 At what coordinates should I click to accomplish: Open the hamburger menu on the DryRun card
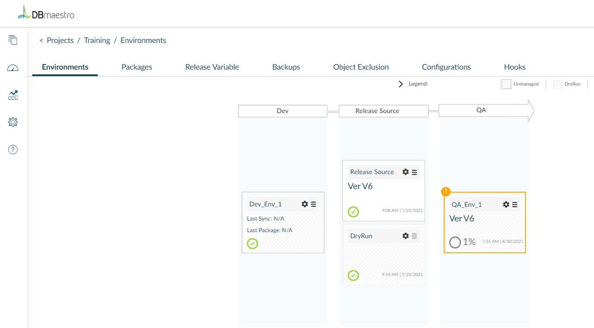coord(414,236)
